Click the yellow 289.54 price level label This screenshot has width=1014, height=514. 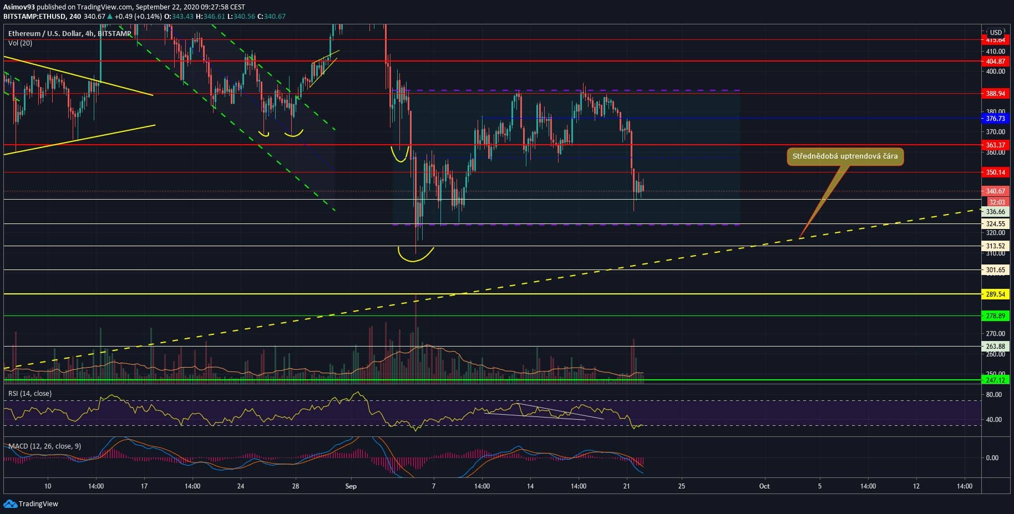pos(995,294)
